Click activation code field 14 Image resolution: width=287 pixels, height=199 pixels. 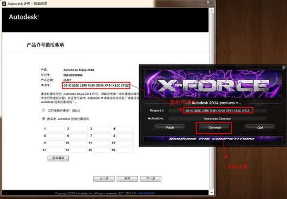pyautogui.click(x=79, y=150)
